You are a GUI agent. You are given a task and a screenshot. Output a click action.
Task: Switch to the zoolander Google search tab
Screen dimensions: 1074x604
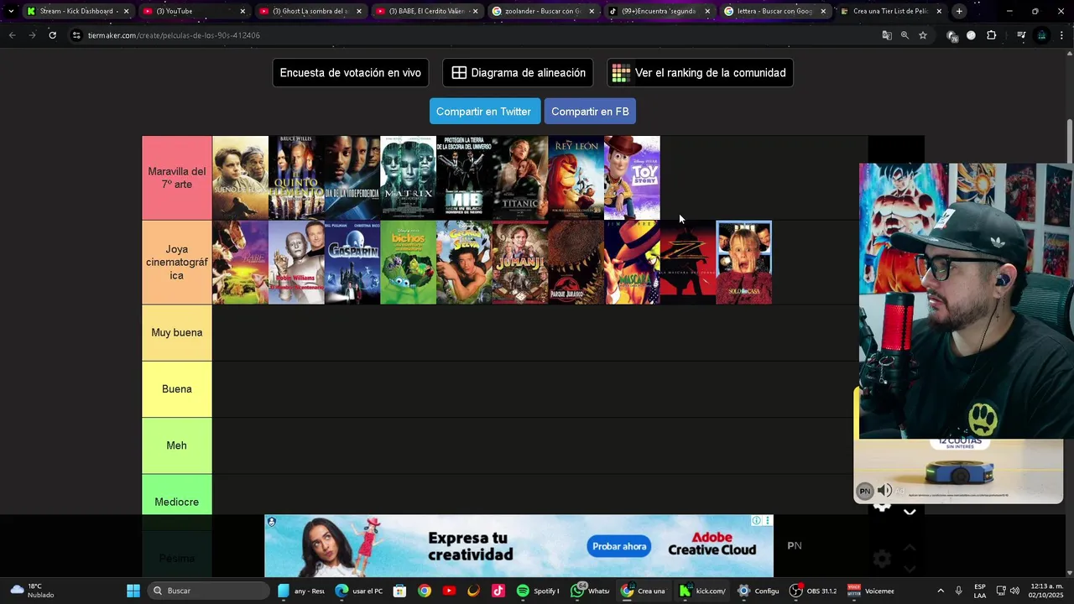(x=542, y=11)
